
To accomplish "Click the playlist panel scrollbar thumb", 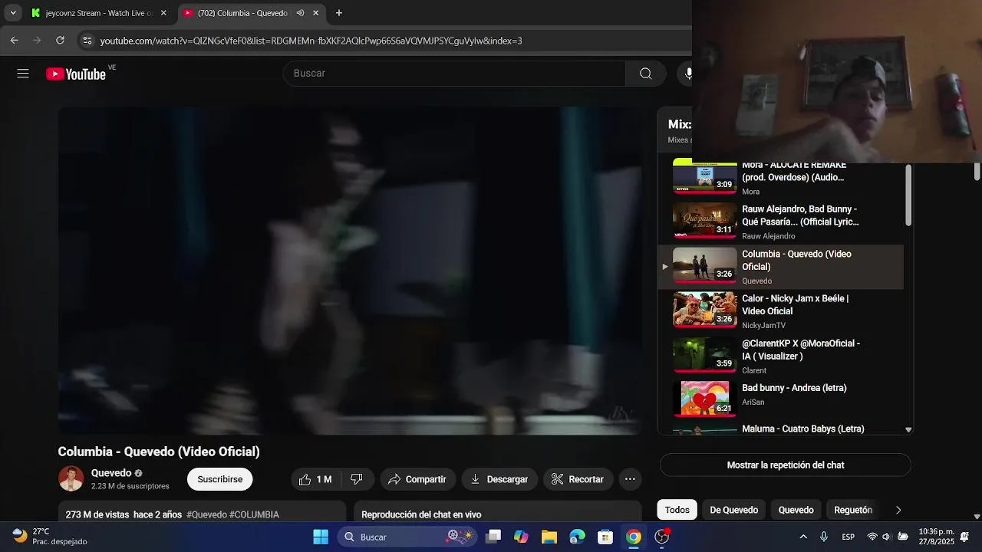I will pos(908,195).
